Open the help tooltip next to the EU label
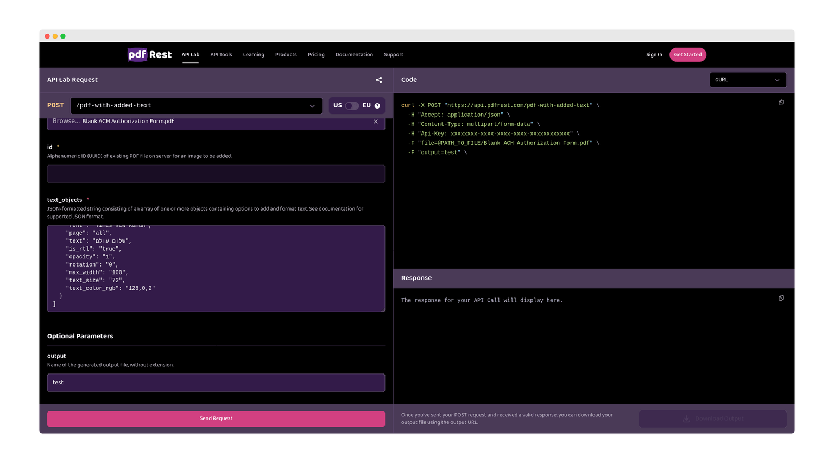The image size is (834, 463). pos(377,105)
